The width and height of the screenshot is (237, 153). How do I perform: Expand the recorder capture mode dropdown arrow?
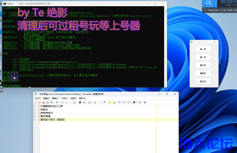point(216,3)
